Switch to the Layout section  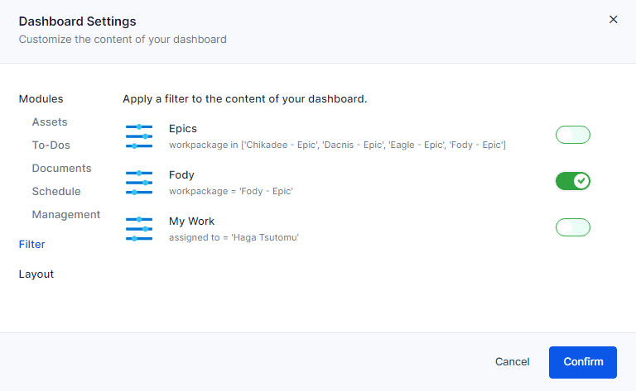36,274
